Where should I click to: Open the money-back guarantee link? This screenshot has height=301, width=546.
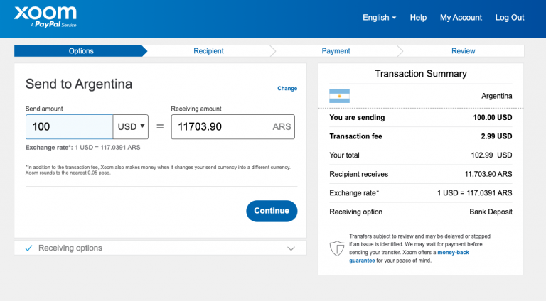[409, 256]
